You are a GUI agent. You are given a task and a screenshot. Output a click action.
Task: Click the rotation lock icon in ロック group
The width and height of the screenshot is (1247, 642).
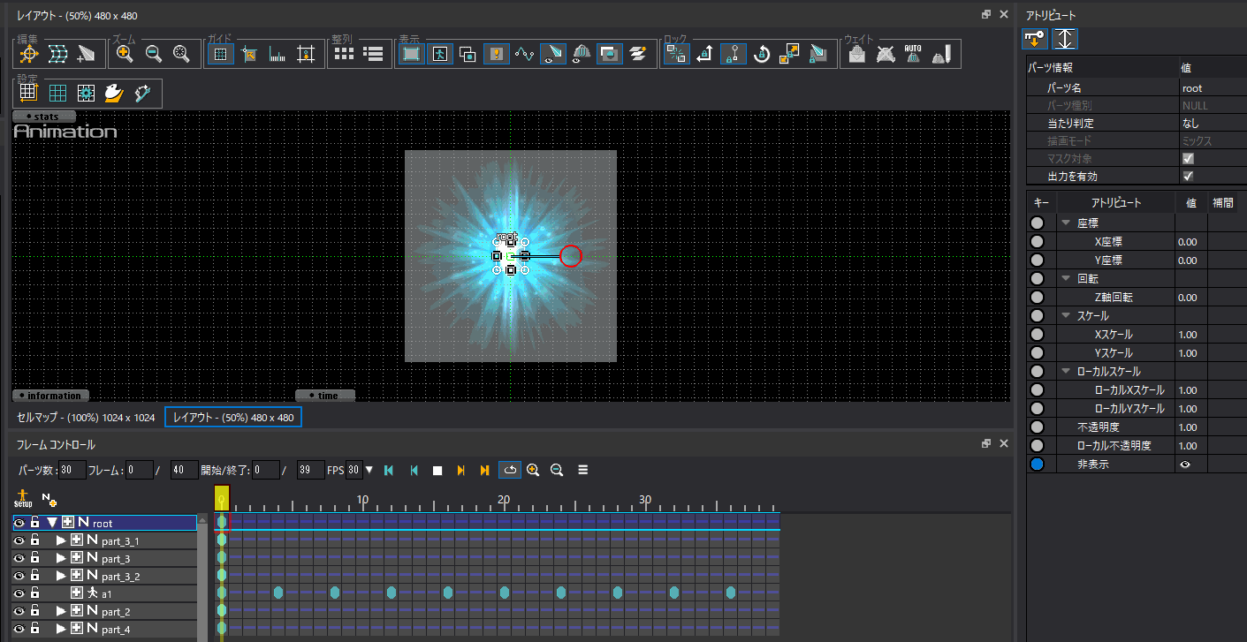[x=761, y=54]
